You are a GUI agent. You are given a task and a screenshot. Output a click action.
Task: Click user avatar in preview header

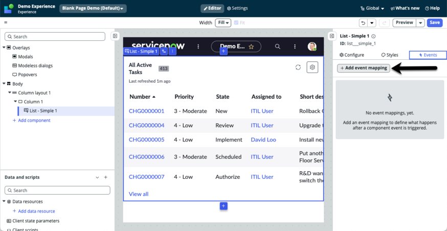[x=312, y=47]
